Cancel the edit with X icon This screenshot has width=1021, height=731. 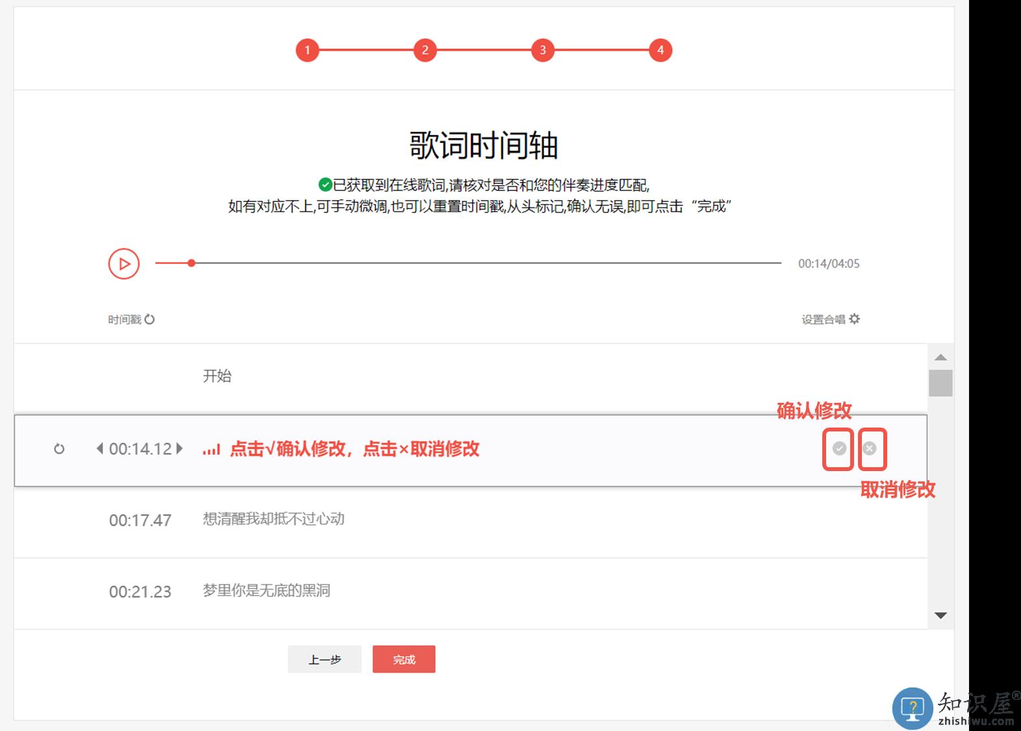click(x=870, y=448)
